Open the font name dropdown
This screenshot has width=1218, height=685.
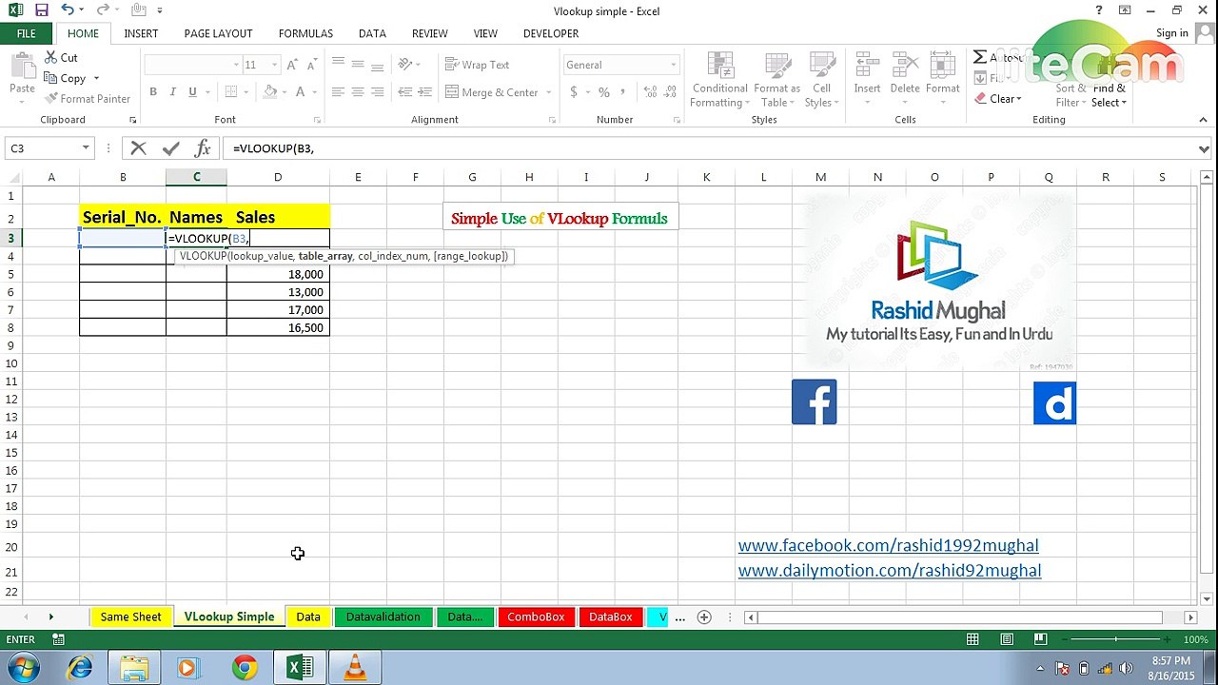pyautogui.click(x=236, y=65)
